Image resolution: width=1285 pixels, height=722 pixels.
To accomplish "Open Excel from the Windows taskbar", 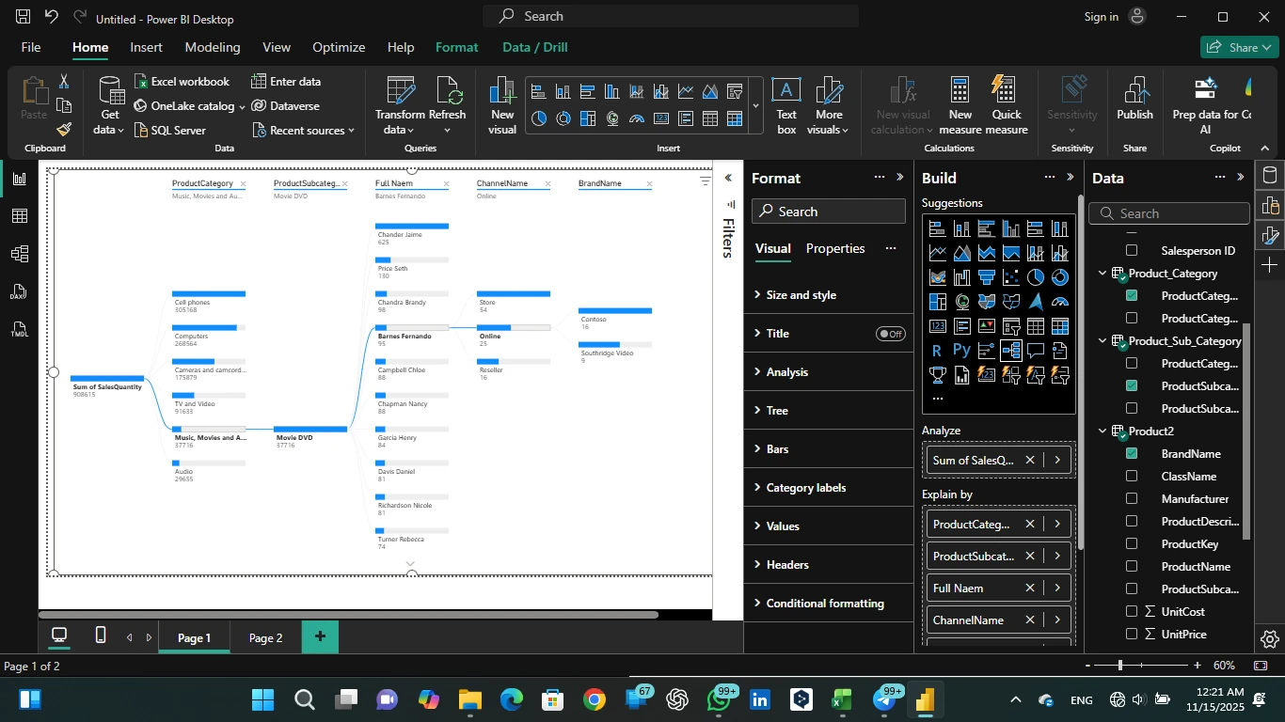I will [841, 699].
